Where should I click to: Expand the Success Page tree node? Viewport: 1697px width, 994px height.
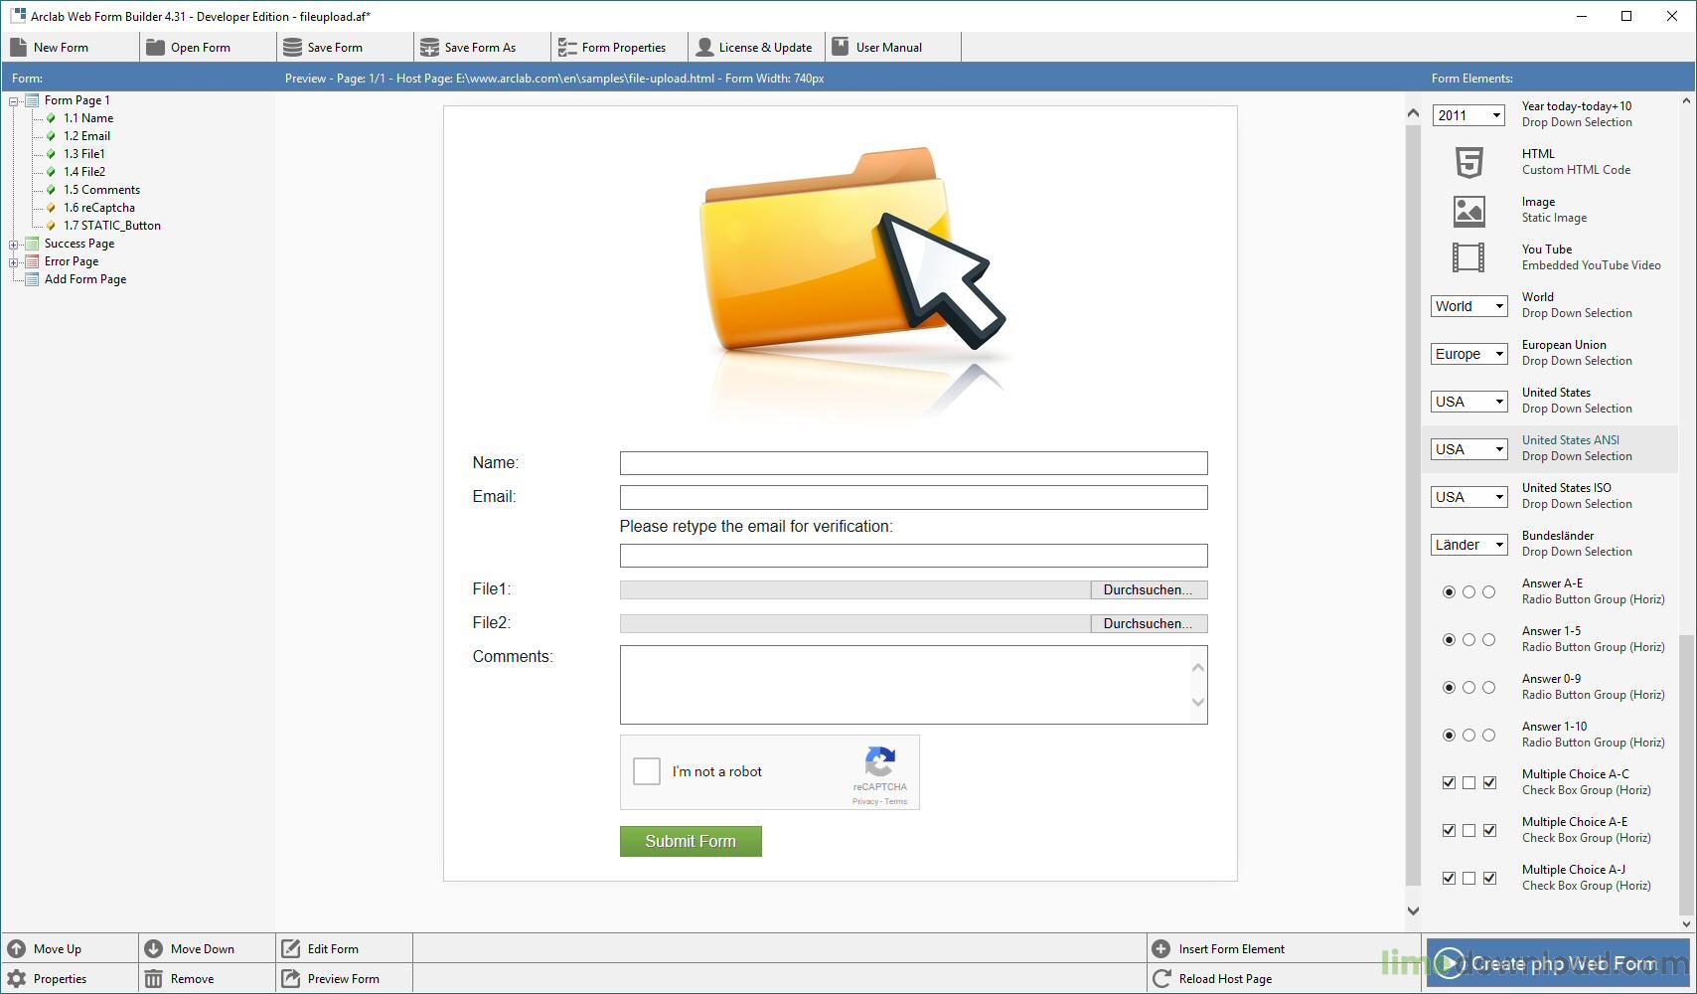tap(14, 244)
